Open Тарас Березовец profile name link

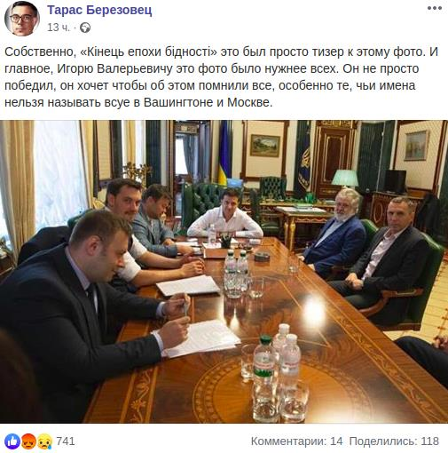99,10
